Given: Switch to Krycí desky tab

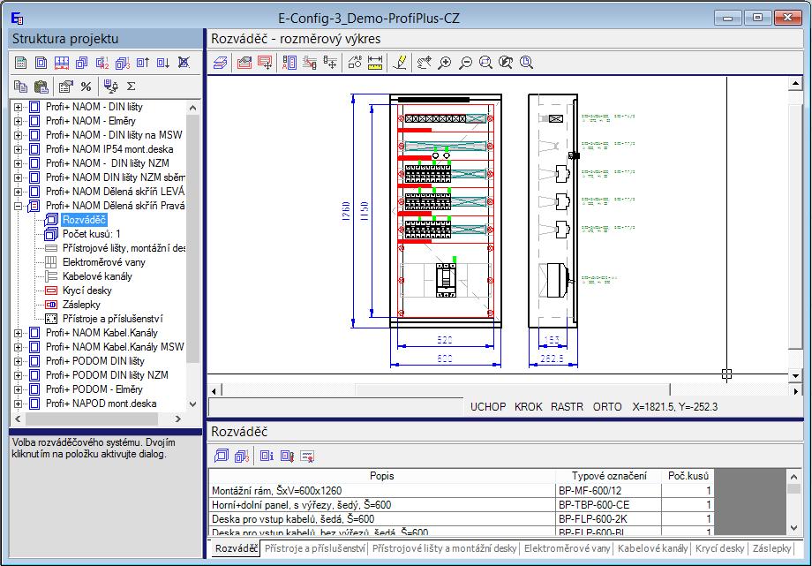Looking at the screenshot, I should [720, 548].
